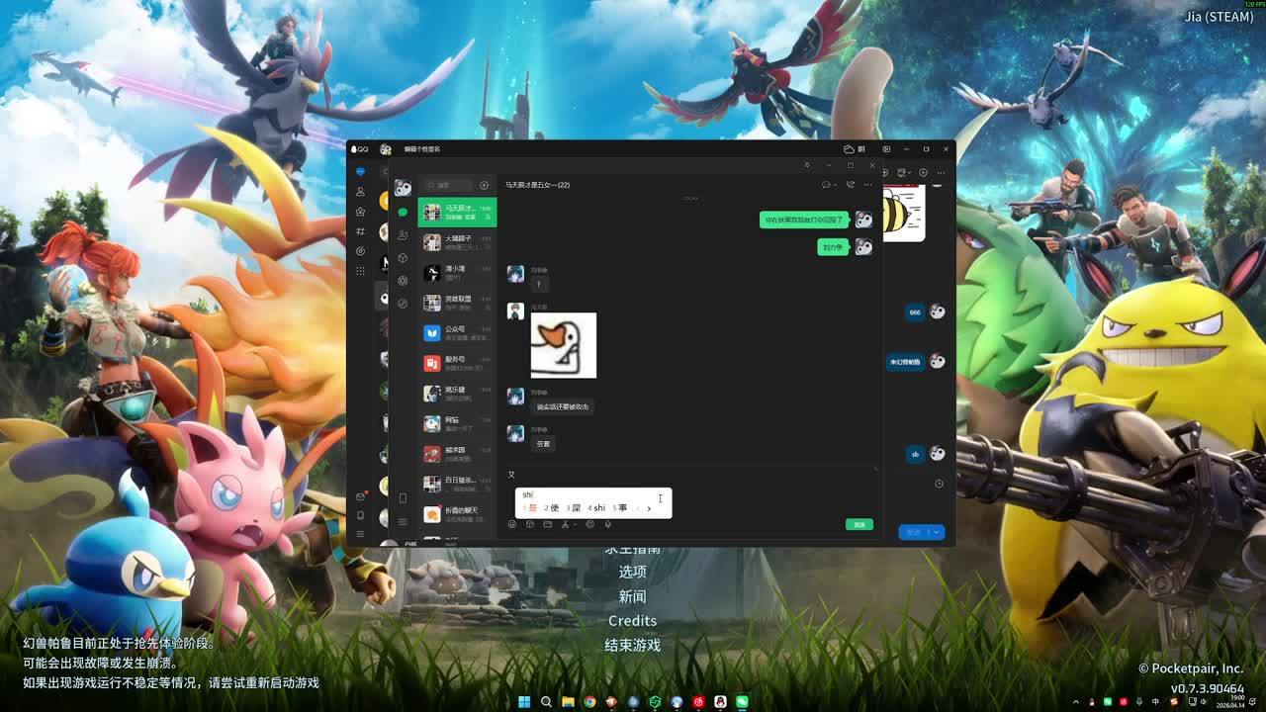The height and width of the screenshot is (712, 1266).
Task: Open the emoji picker in chat toolbar
Action: point(511,524)
